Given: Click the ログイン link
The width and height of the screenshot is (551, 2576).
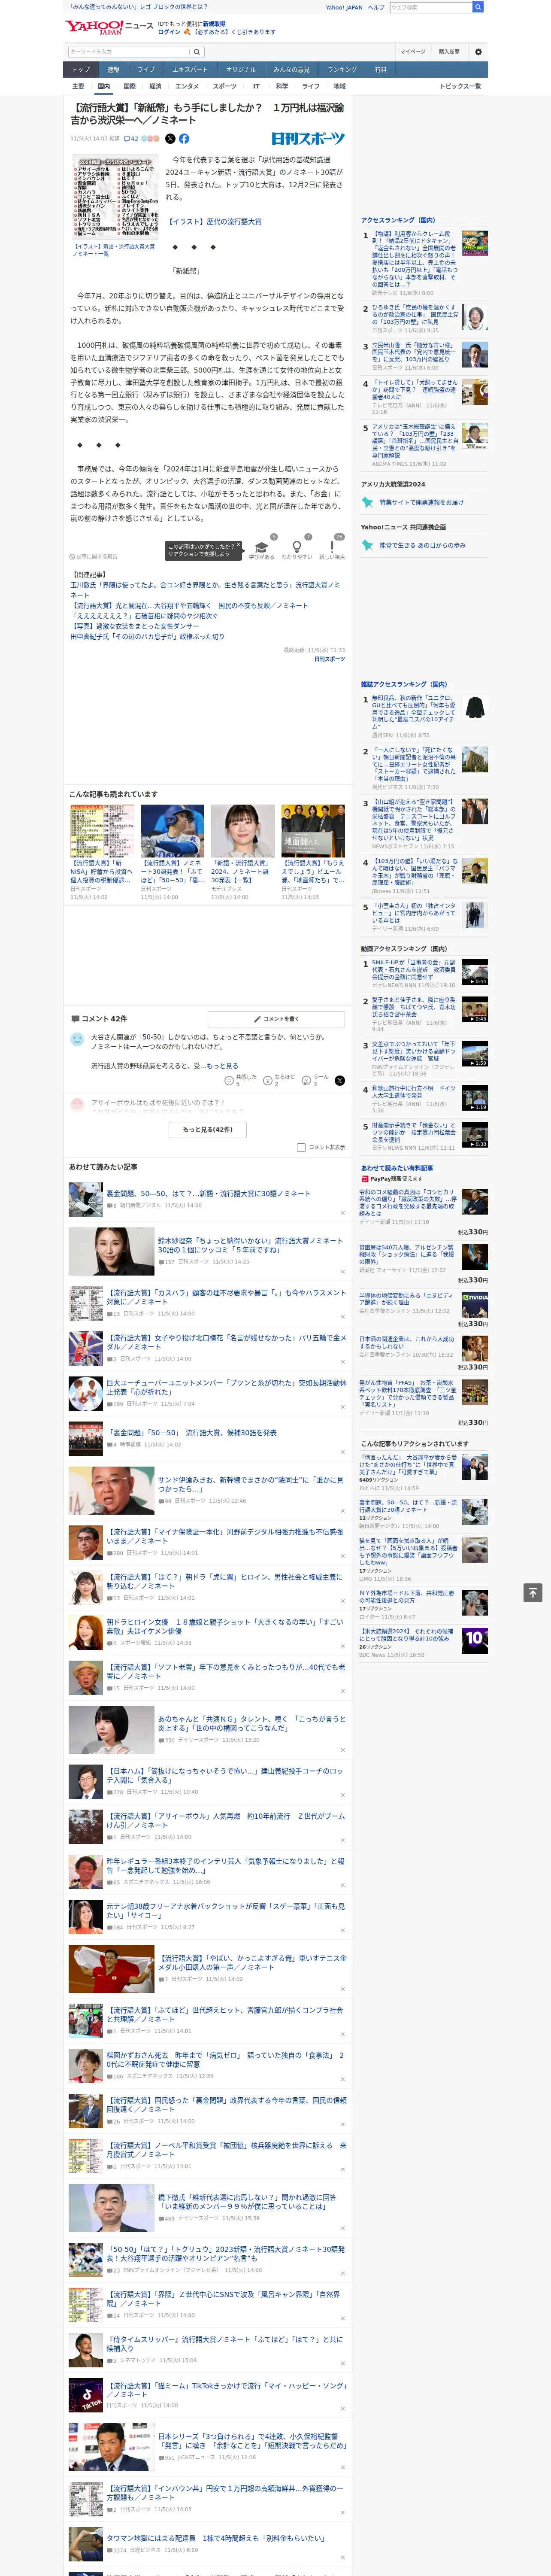Looking at the screenshot, I should (x=169, y=32).
